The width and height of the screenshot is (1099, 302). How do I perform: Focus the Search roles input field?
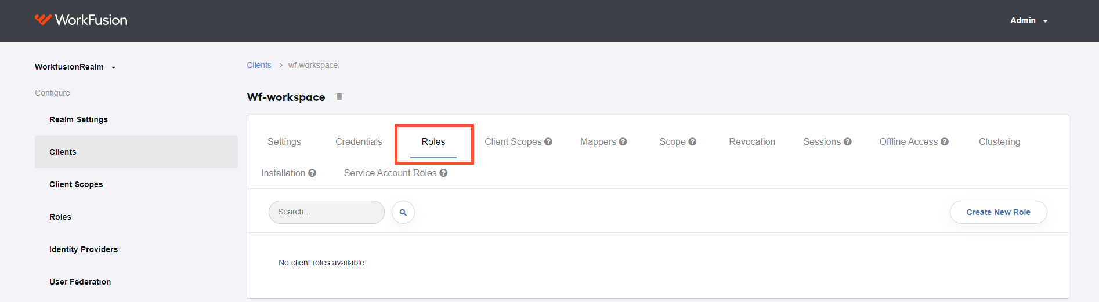tap(327, 212)
